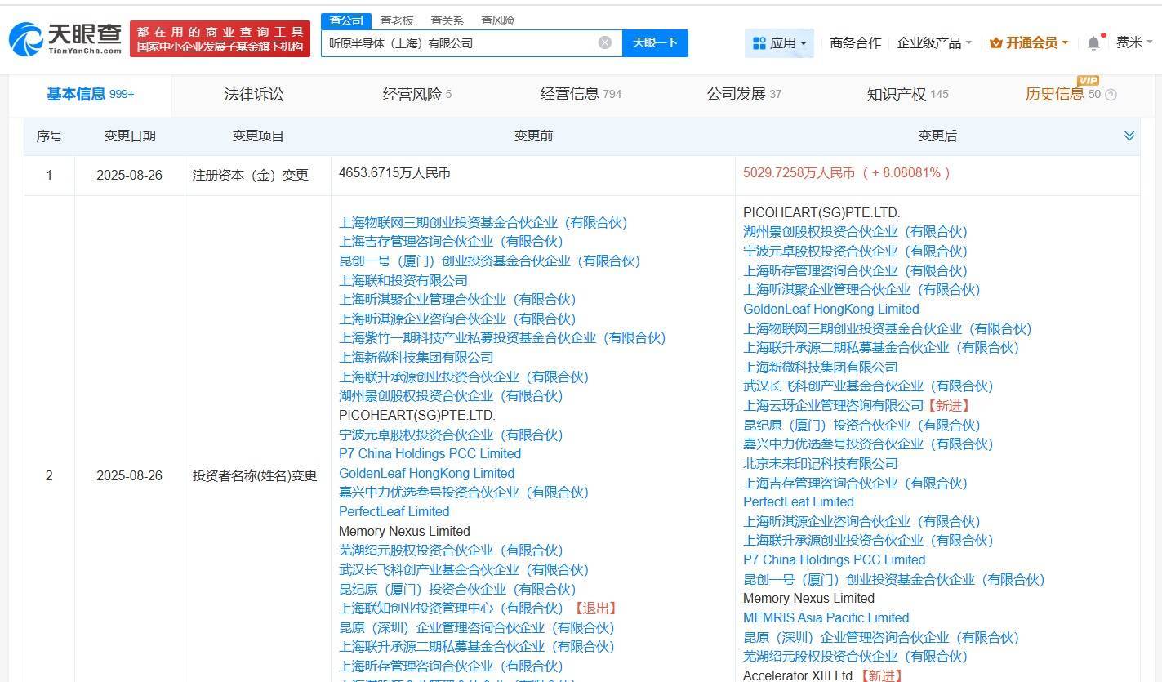Open 湖州景创股权投资合伙企业 in 变更后 column
The image size is (1162, 682).
[x=855, y=231]
